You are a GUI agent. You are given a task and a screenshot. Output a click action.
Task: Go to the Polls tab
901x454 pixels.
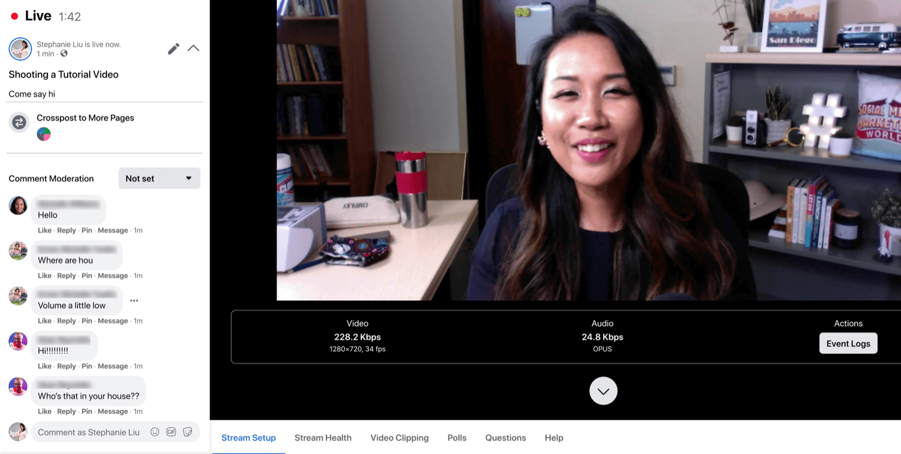pyautogui.click(x=457, y=438)
